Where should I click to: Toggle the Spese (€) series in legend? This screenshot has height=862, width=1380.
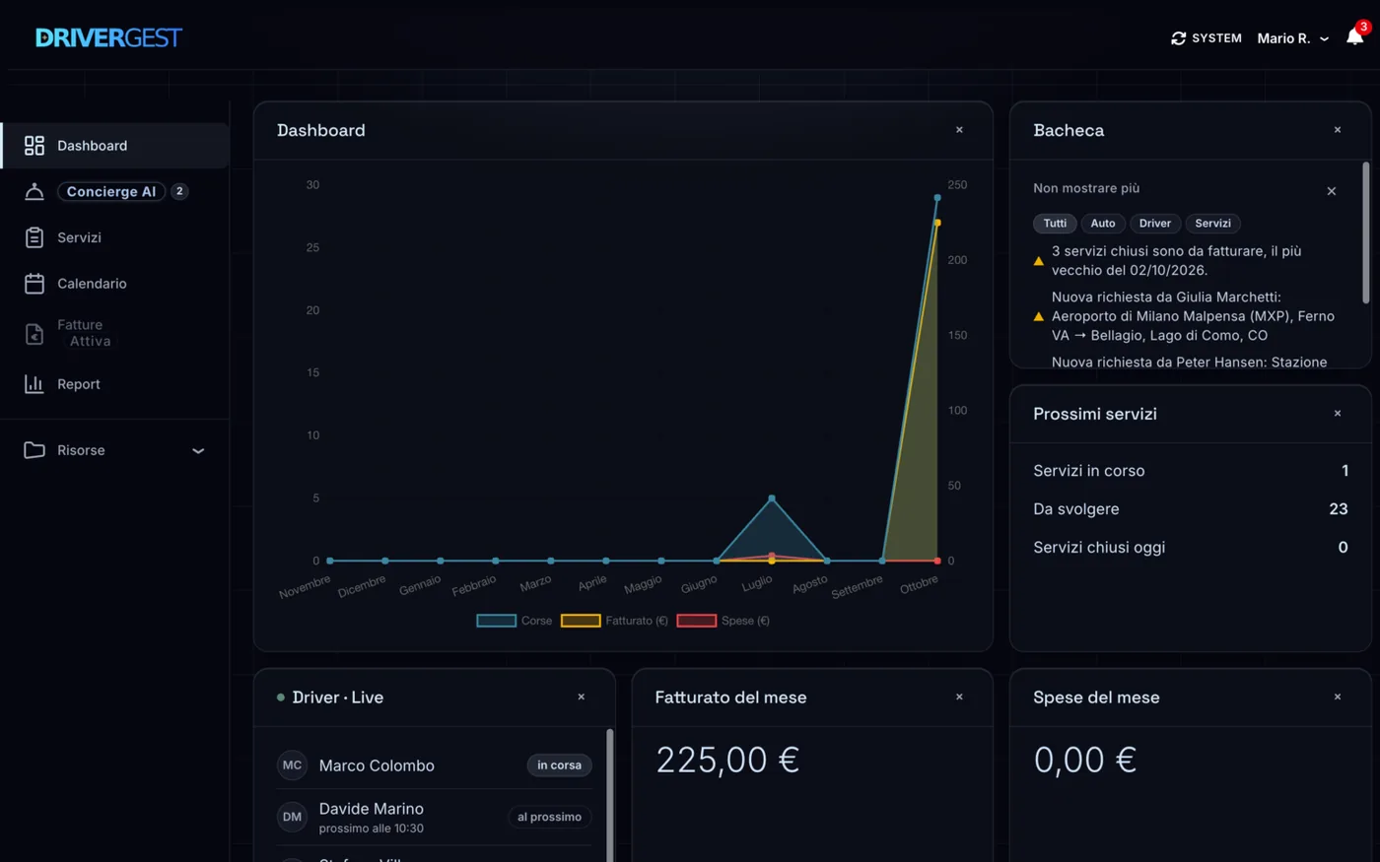tap(724, 621)
